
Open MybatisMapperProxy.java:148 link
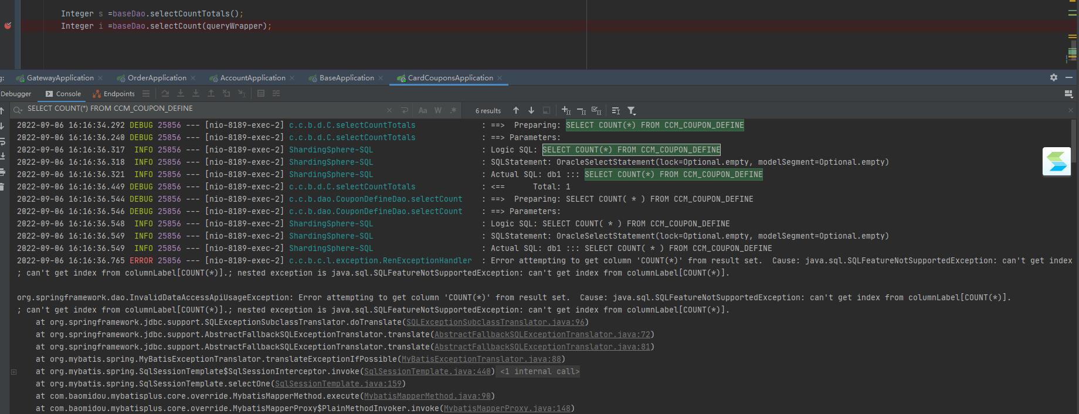coord(507,408)
